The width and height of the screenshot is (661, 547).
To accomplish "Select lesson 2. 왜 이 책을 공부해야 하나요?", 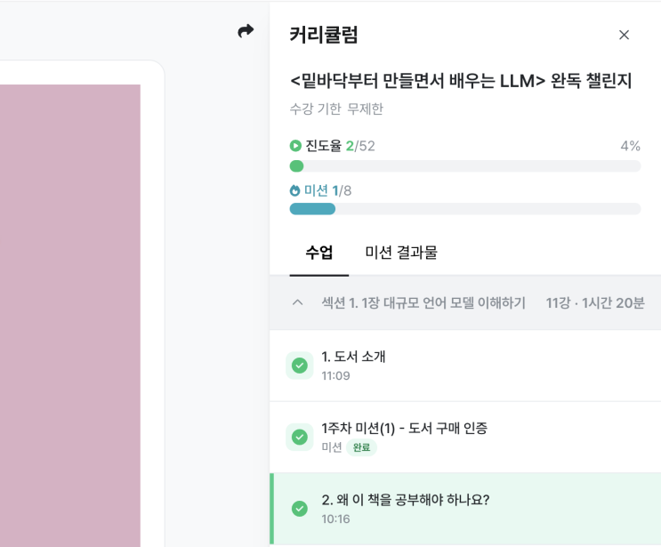I will click(x=406, y=499).
